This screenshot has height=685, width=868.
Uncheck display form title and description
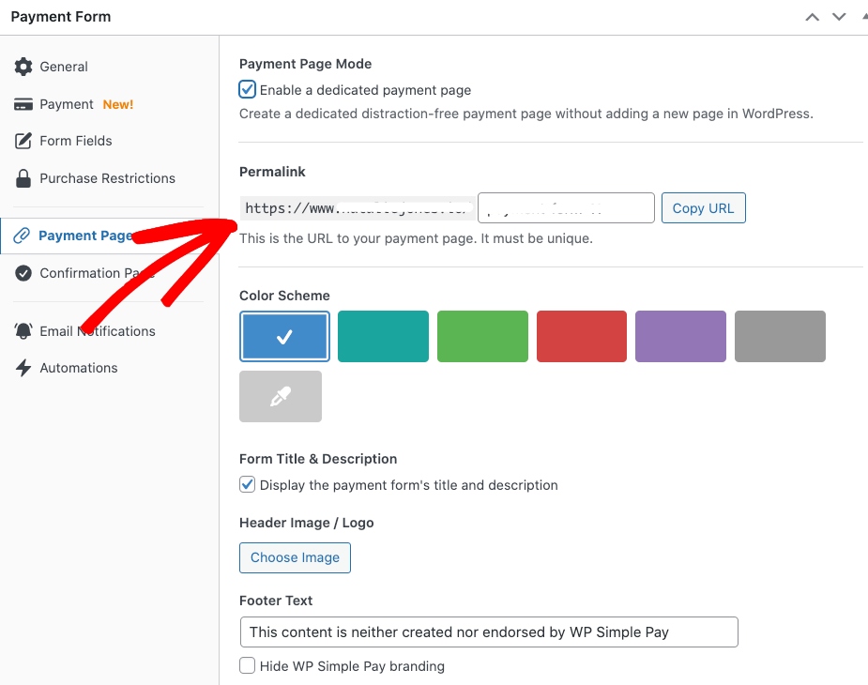click(x=248, y=485)
